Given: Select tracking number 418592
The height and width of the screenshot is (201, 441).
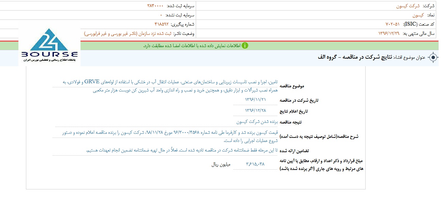Looking at the screenshot, I should click(162, 24).
